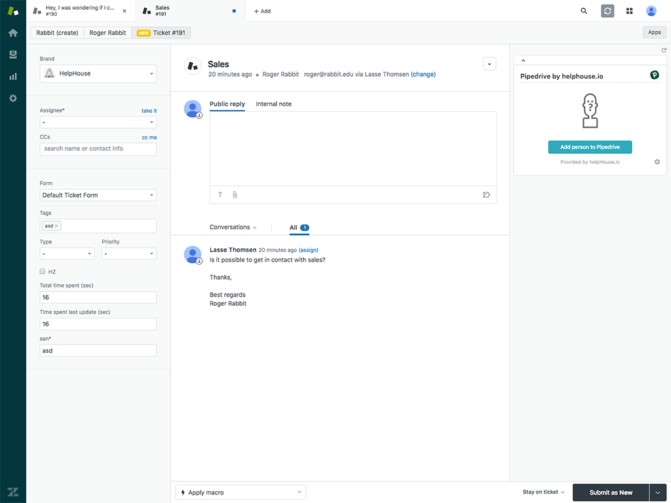Image resolution: width=671 pixels, height=503 pixels.
Task: Open the Apply macro dropdown
Action: pyautogui.click(x=240, y=493)
